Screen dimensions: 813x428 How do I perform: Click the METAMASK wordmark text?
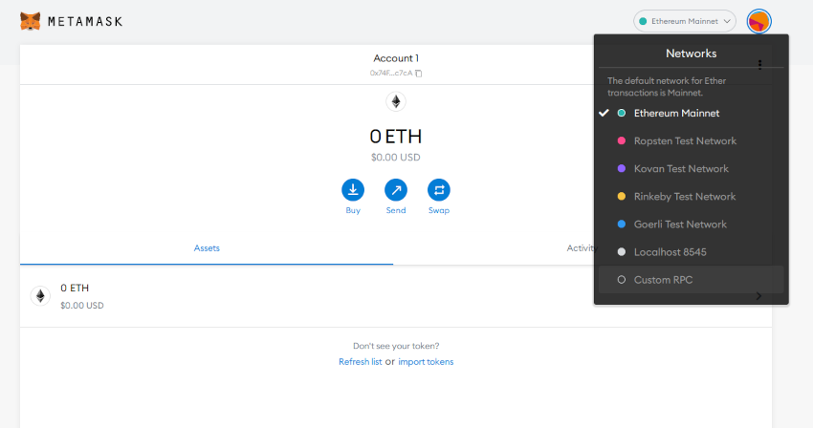pyautogui.click(x=85, y=21)
